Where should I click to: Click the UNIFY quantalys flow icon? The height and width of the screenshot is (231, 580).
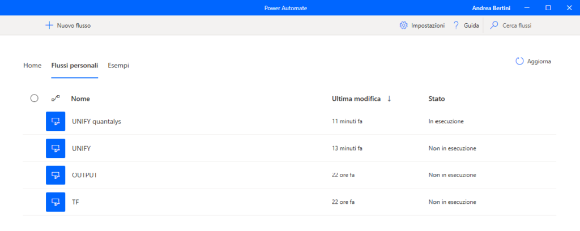pos(56,121)
